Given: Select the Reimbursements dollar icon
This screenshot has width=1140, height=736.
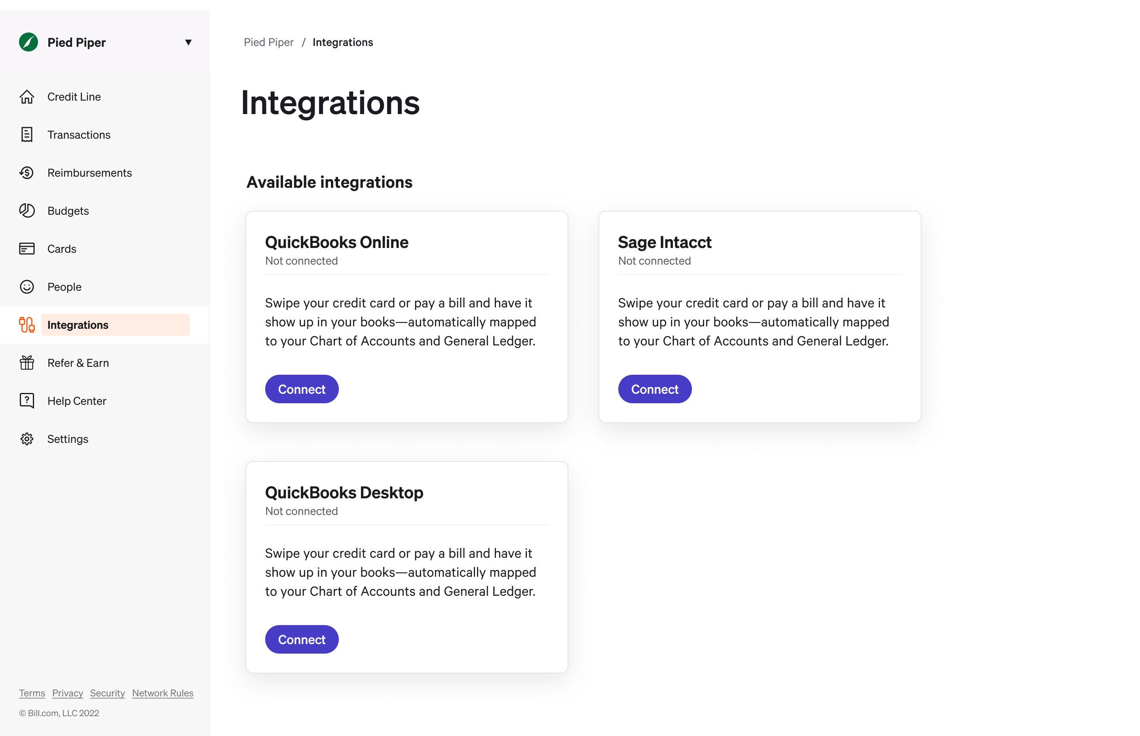Looking at the screenshot, I should coord(27,173).
